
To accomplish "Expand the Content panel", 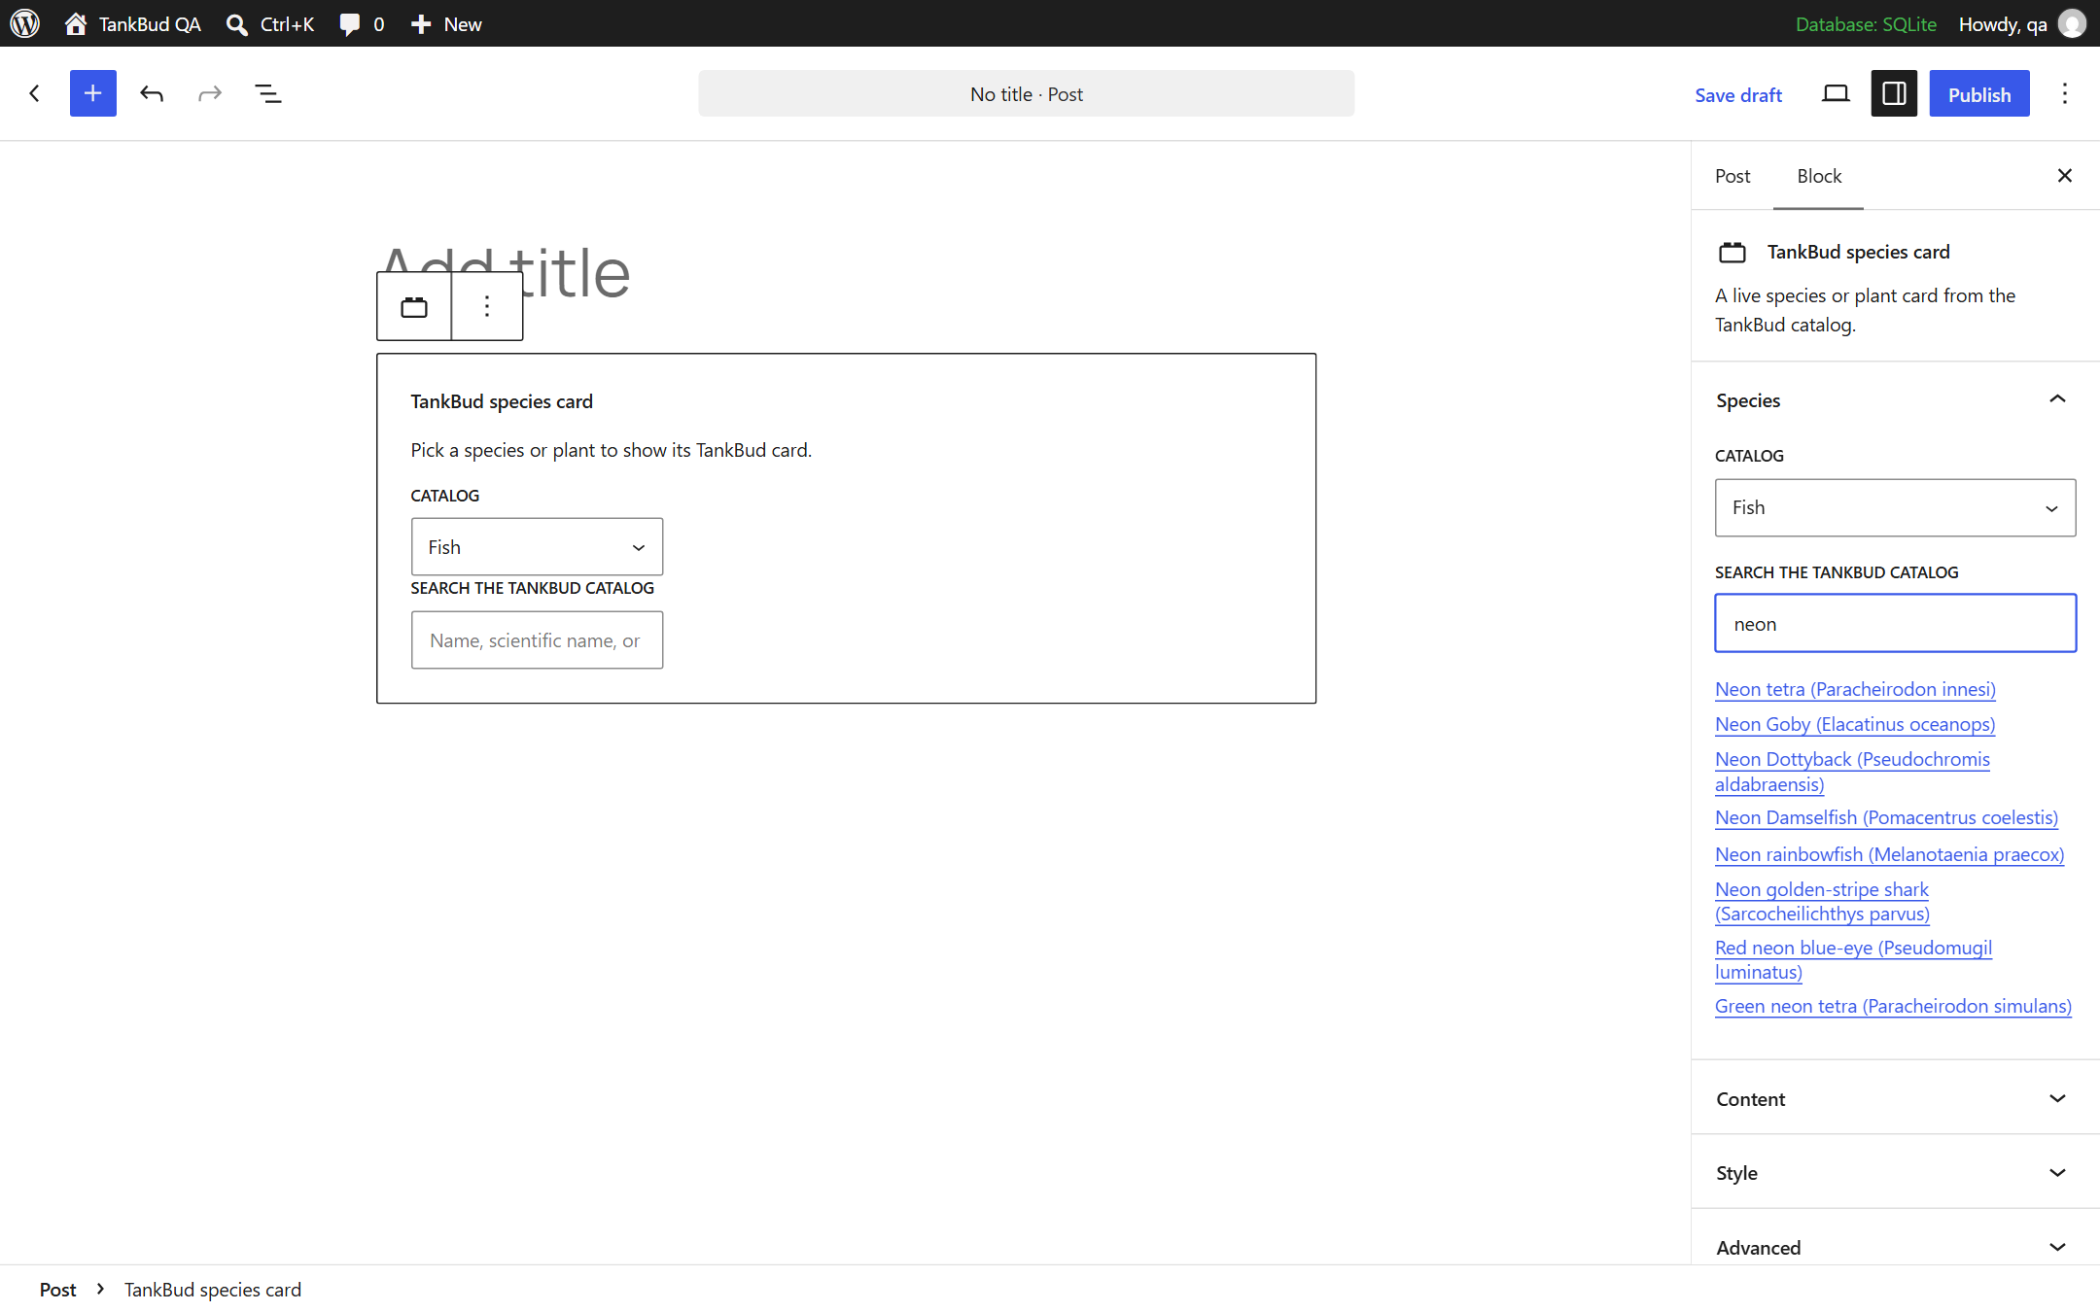I will 1896,1098.
